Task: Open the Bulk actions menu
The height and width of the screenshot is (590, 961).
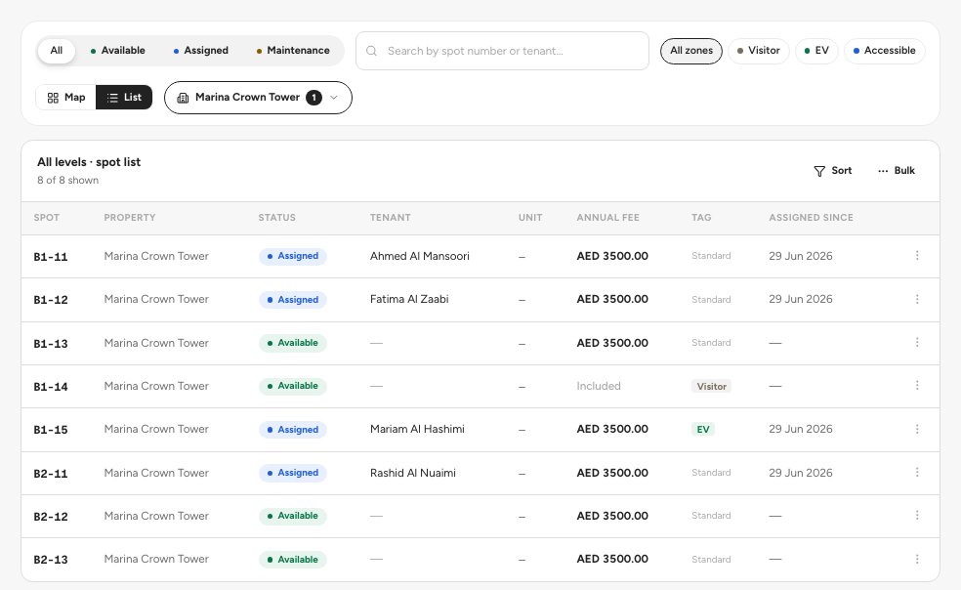Action: pos(897,171)
